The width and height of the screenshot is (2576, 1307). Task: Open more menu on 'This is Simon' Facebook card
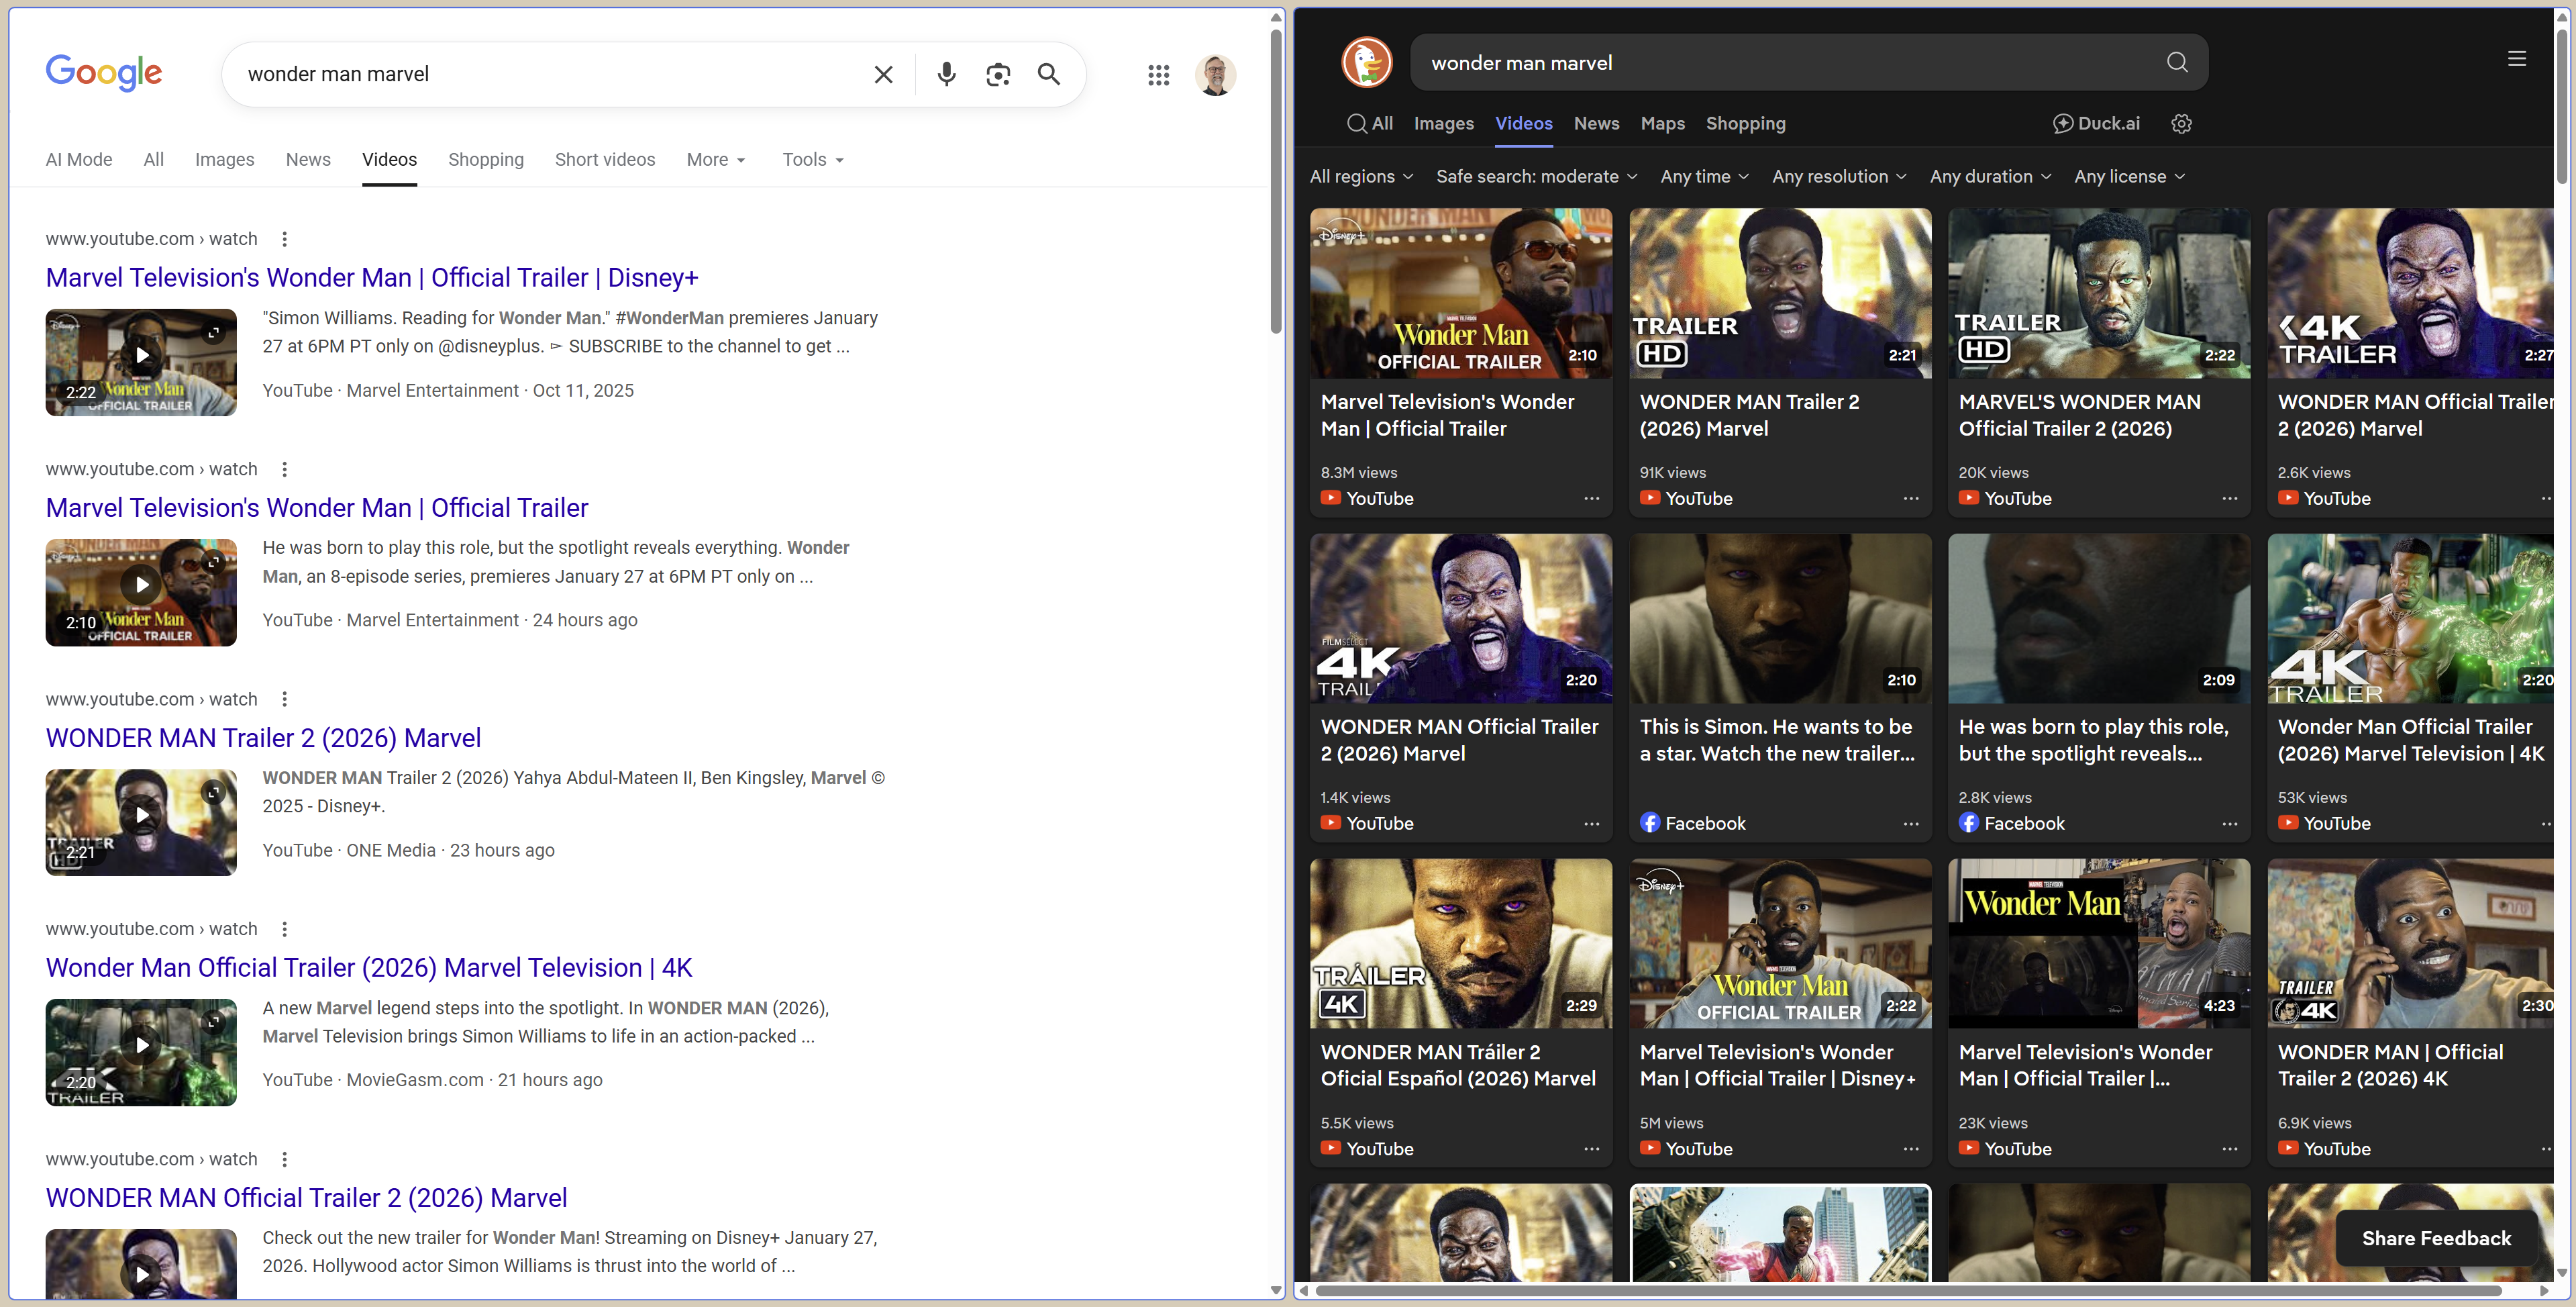coord(1910,824)
